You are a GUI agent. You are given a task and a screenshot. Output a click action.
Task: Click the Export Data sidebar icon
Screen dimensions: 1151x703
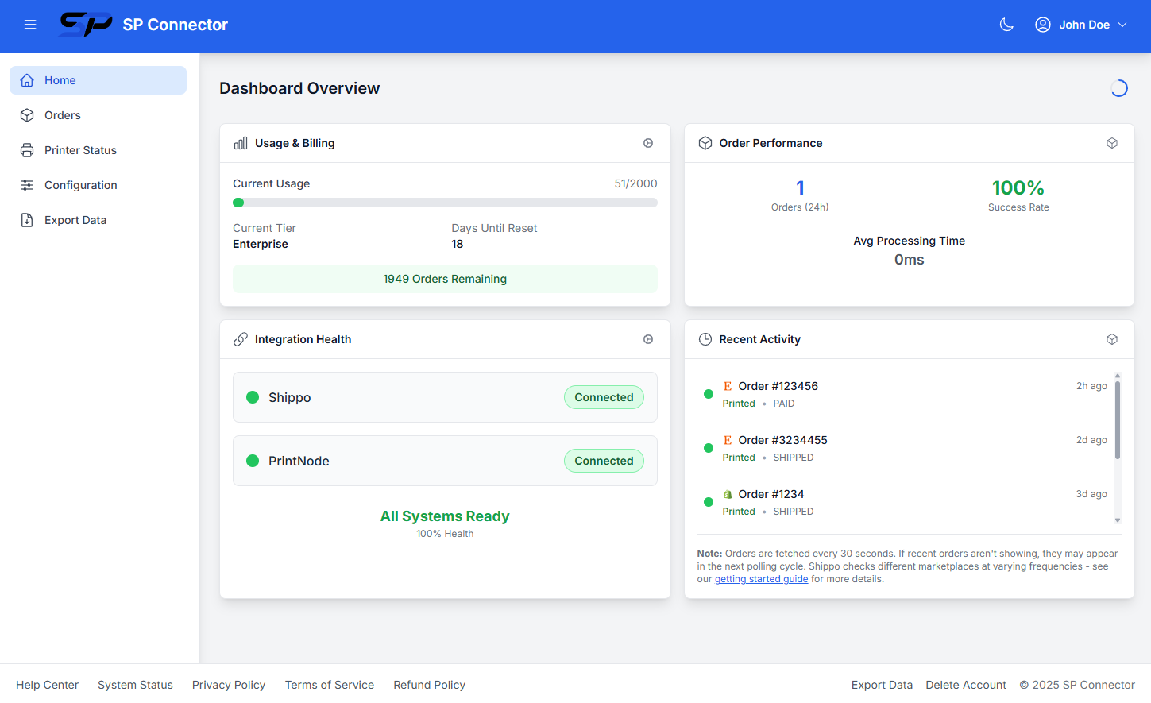pyautogui.click(x=26, y=219)
